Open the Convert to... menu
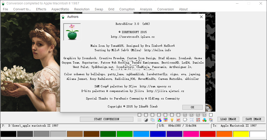Image resolution: width=267 pixels, height=140 pixels. pos(22,9)
